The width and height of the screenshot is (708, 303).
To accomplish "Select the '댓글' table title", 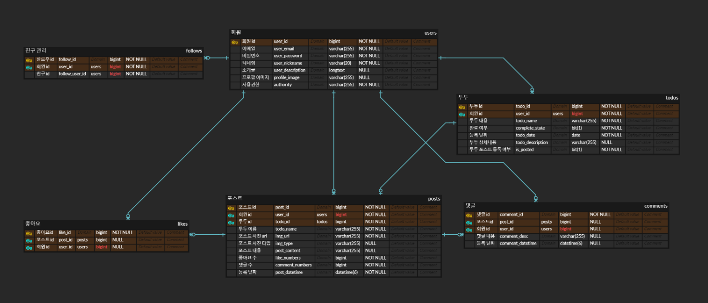I will point(470,205).
